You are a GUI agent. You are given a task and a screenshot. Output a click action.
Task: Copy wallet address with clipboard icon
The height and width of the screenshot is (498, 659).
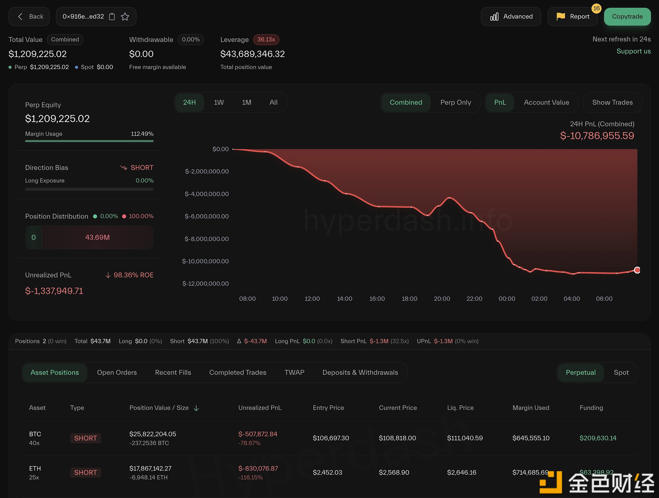[x=112, y=17]
